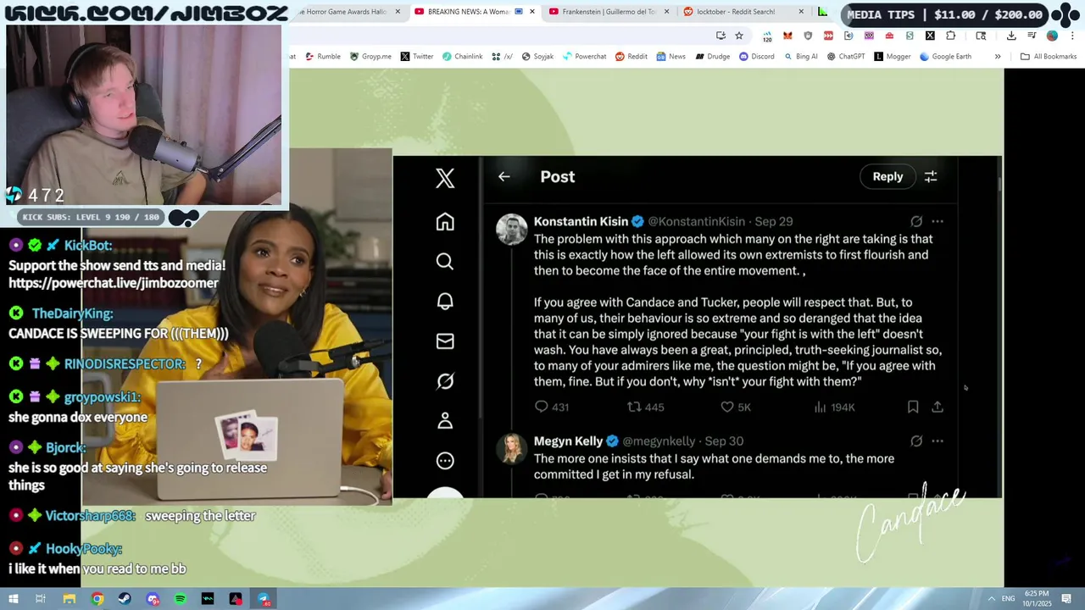Open Grok icon in X sidebar
1085x610 pixels.
pos(445,380)
